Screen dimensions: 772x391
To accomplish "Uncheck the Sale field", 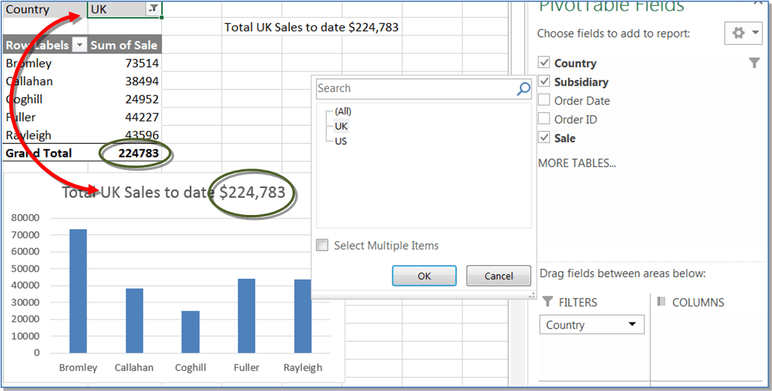I will [x=544, y=138].
